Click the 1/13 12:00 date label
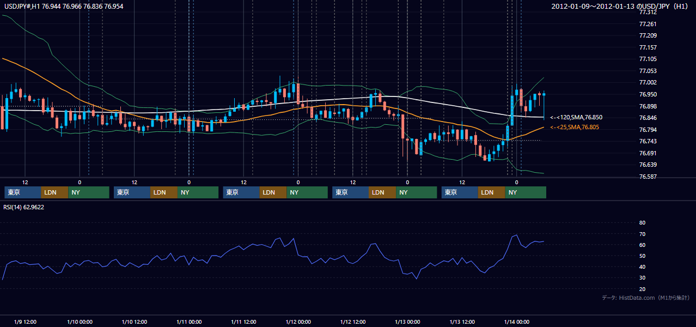 462,322
